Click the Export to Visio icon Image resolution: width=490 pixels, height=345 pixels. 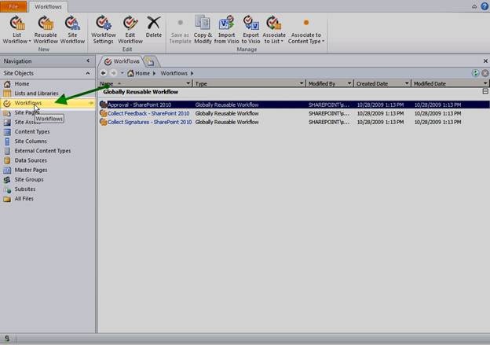(251, 23)
